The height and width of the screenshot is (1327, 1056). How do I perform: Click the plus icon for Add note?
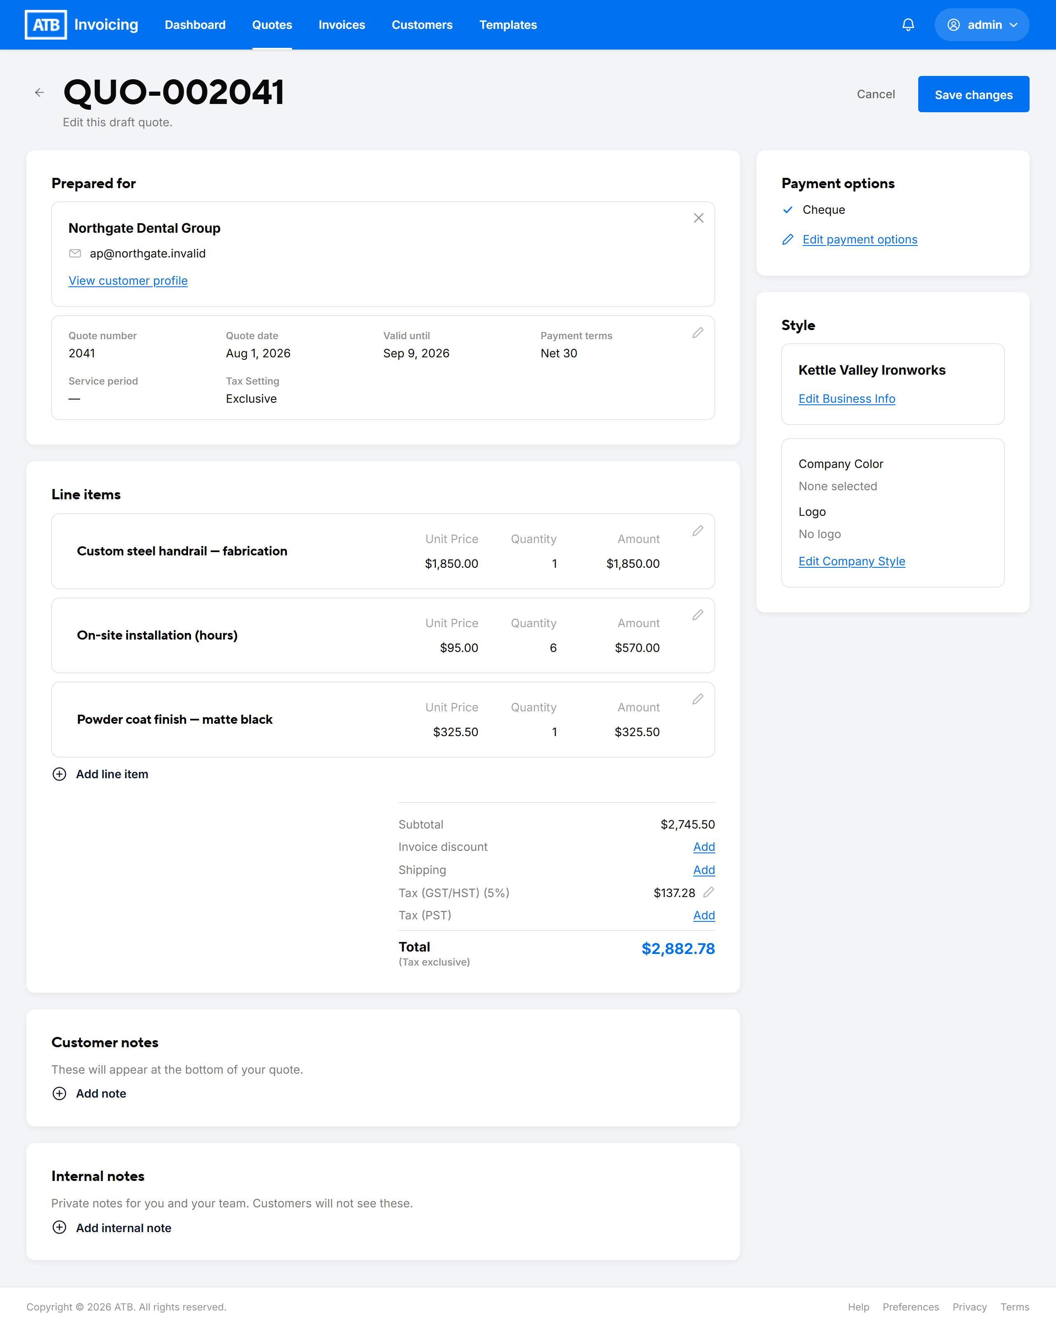(x=59, y=1094)
